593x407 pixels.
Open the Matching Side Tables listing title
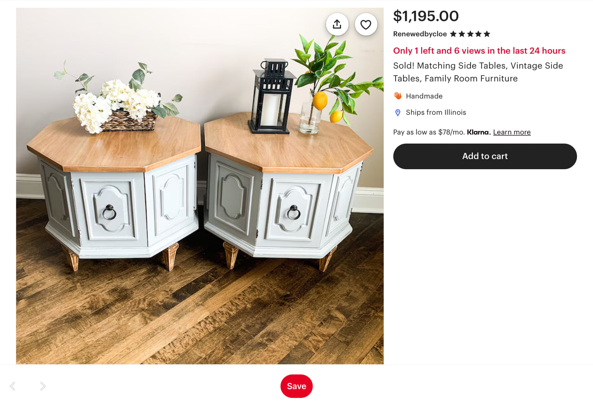[478, 72]
